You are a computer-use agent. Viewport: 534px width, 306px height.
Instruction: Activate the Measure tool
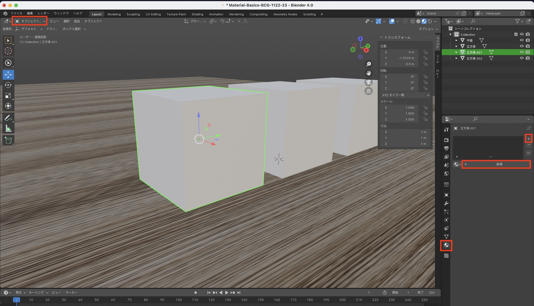click(x=8, y=129)
